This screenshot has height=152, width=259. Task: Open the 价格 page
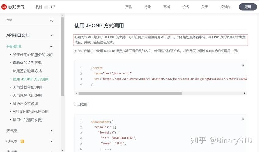[x=186, y=7]
